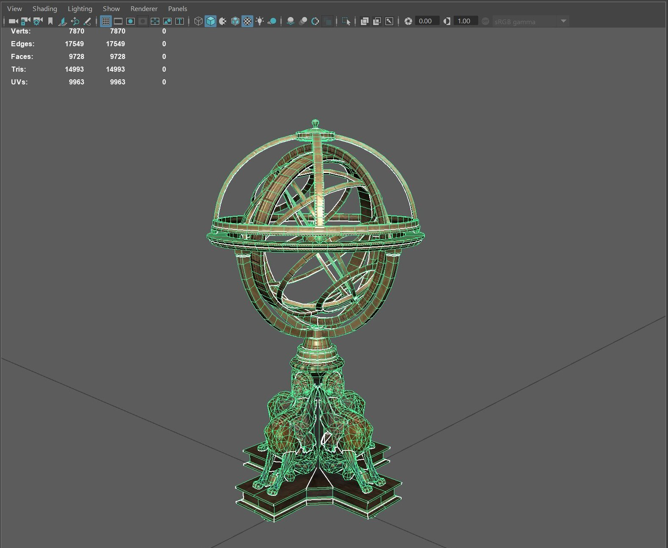Toggle the Textured checker-sphere icon
This screenshot has width=668, height=548.
pos(247,21)
